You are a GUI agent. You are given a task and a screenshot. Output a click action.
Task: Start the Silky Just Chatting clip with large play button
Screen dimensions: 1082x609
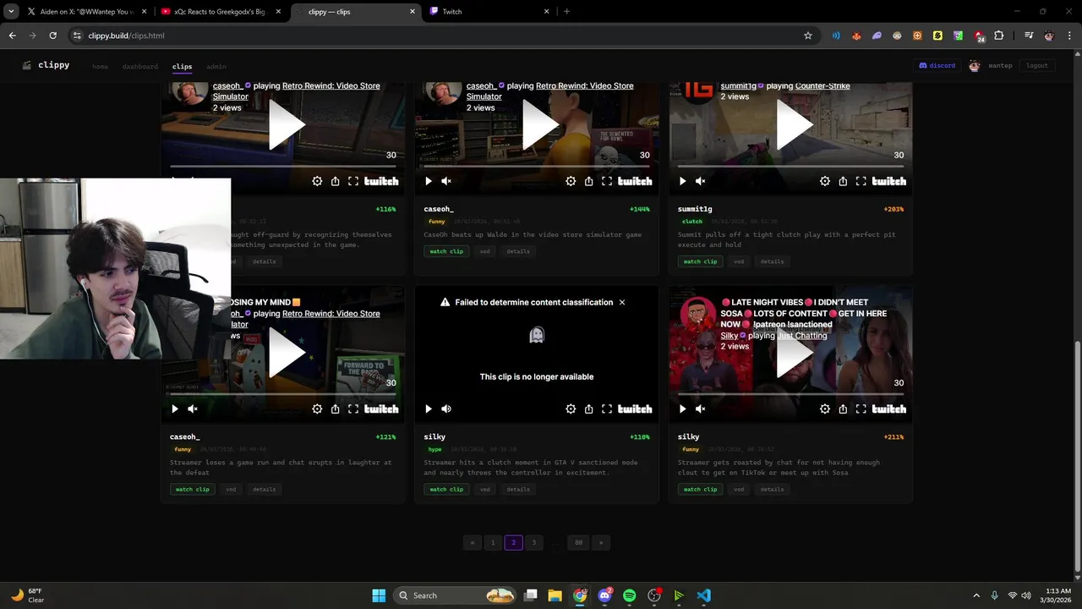pyautogui.click(x=795, y=354)
